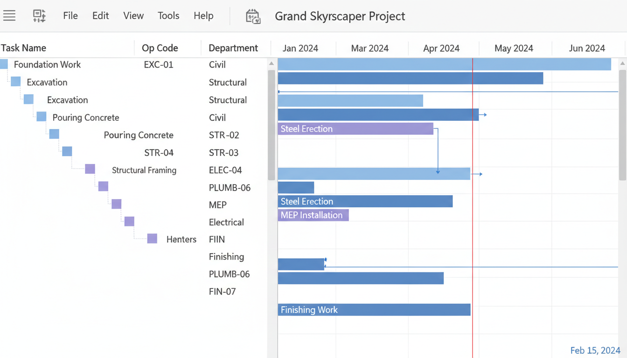Screen dimensions: 627x358
Task: Select the May 2024 timeline header
Action: click(514, 48)
